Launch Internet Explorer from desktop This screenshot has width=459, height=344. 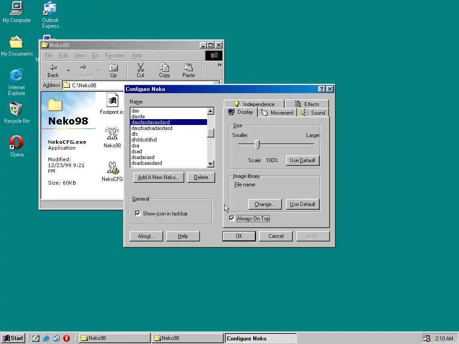pos(17,82)
